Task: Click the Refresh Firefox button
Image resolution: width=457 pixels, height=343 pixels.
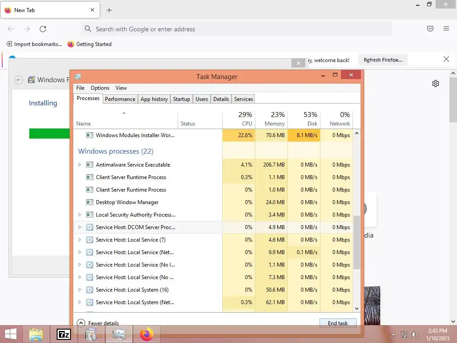Action: click(382, 60)
